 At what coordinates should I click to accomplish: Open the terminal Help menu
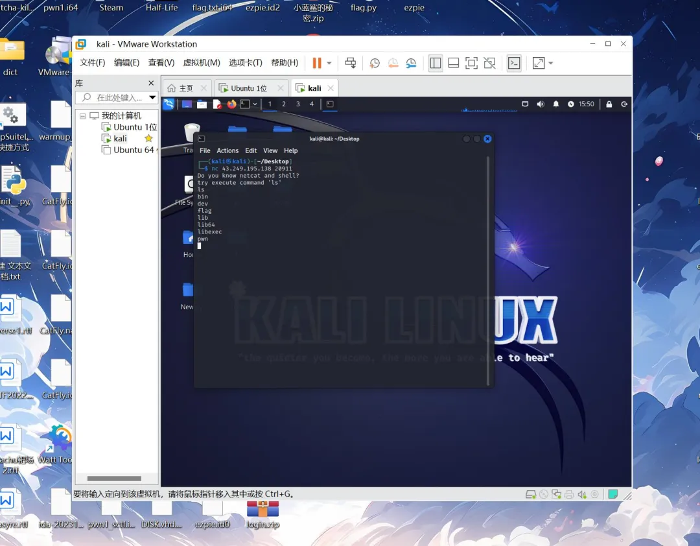[290, 150]
